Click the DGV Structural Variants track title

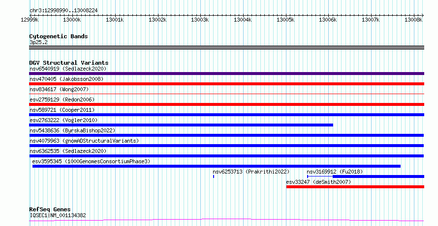coord(69,63)
